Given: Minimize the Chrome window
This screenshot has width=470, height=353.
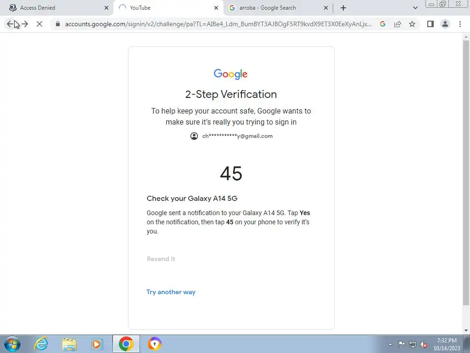Looking at the screenshot, I should (431, 4).
